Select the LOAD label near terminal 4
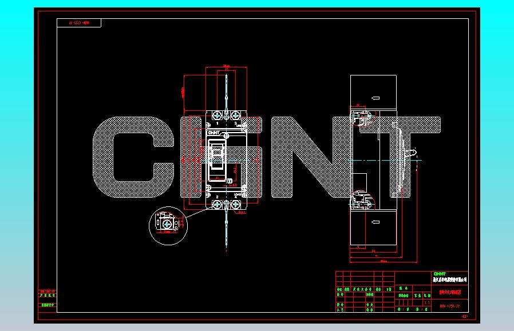 [238, 194]
